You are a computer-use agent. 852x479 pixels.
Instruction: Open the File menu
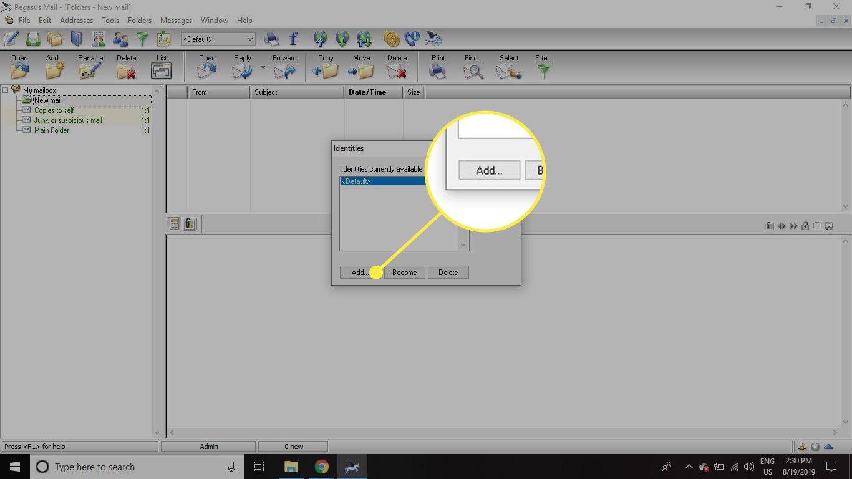(24, 21)
